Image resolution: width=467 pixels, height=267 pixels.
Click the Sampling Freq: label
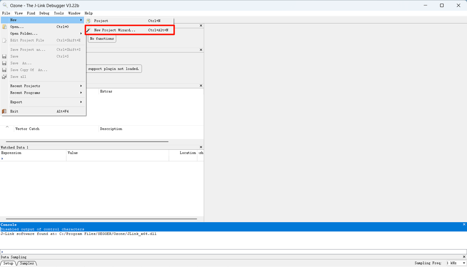point(428,263)
